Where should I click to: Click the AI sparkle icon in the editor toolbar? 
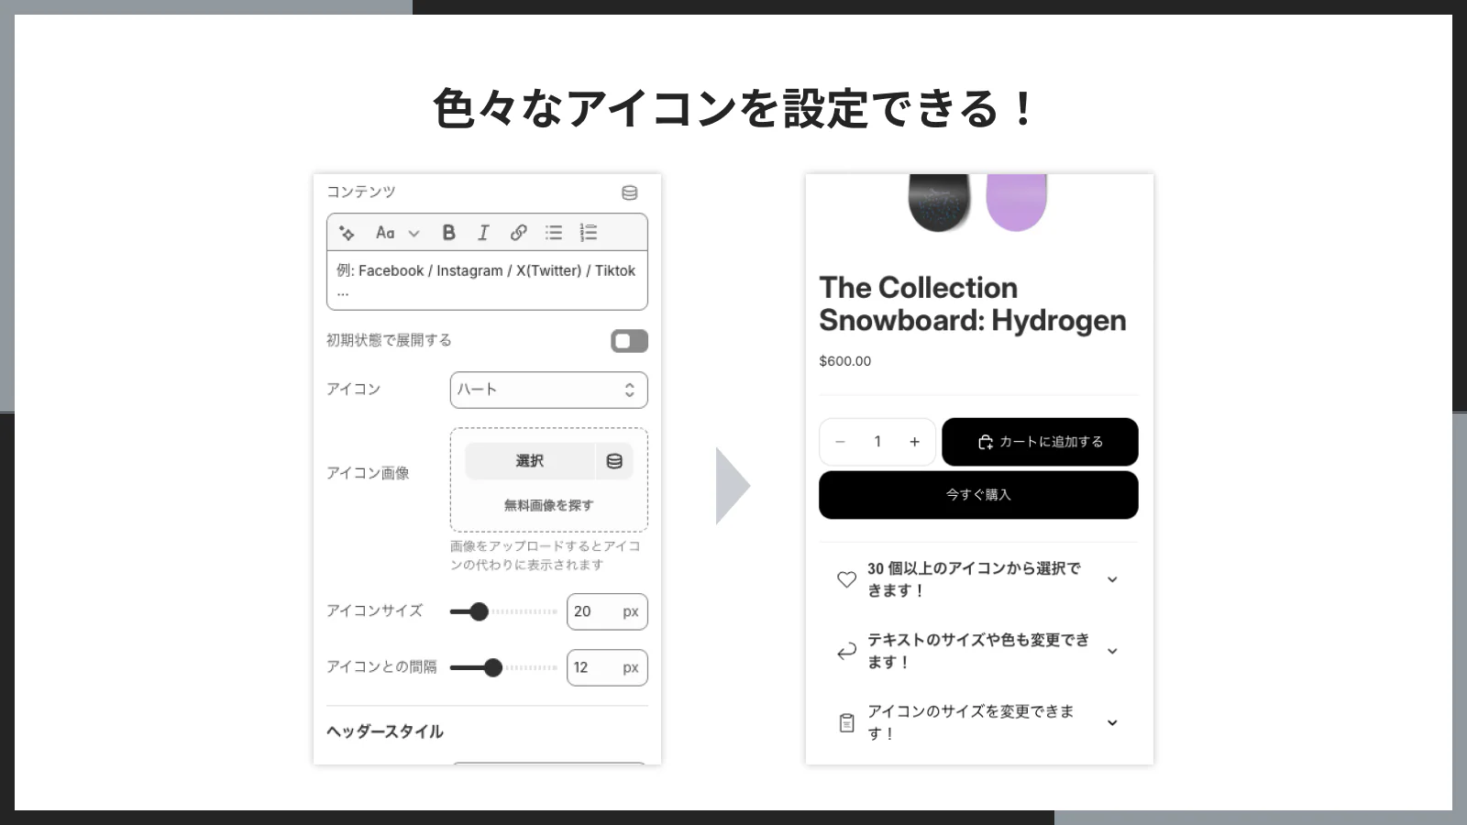(x=347, y=232)
